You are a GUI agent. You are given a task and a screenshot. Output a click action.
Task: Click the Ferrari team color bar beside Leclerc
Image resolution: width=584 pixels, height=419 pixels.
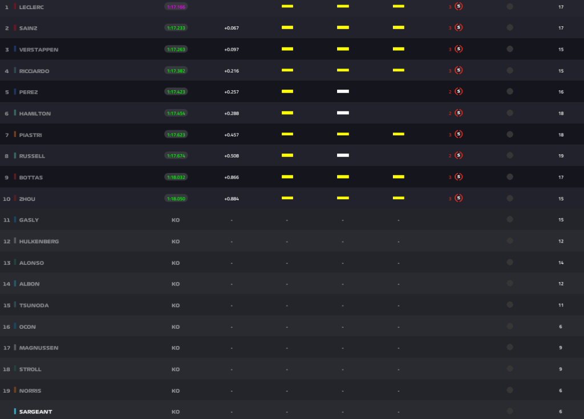[x=15, y=6]
